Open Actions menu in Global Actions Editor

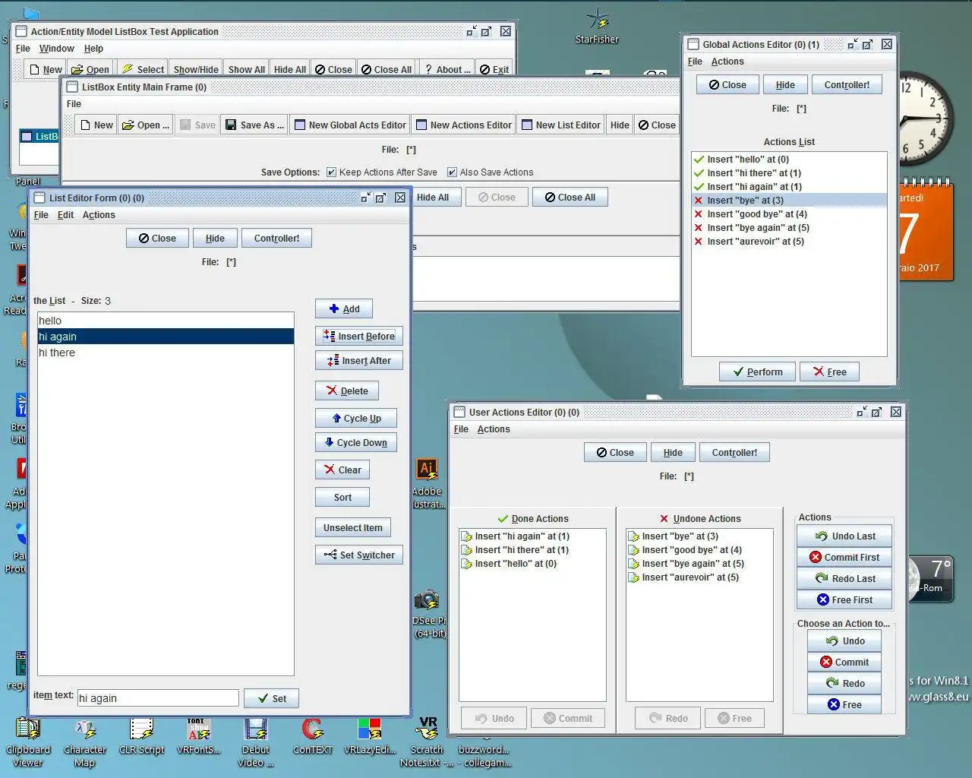pyautogui.click(x=727, y=62)
